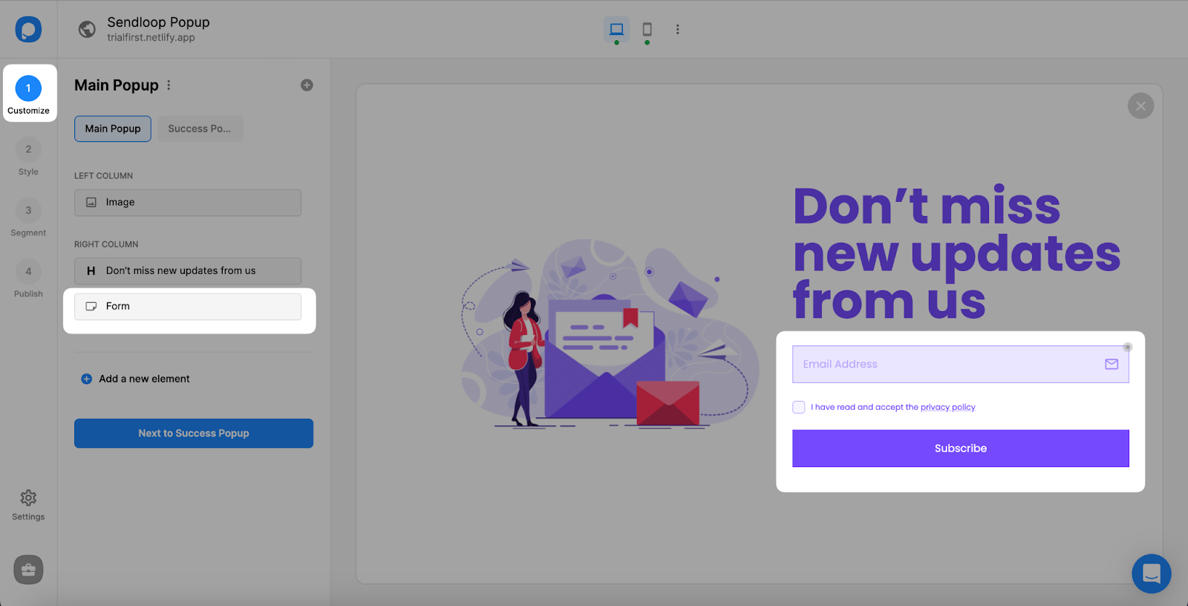The height and width of the screenshot is (606, 1188).
Task: Select the heading element 'Don't miss new updates'
Action: [188, 271]
